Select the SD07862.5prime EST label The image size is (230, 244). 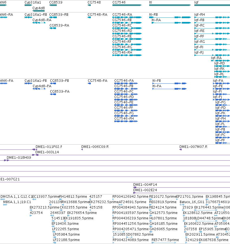140,234
